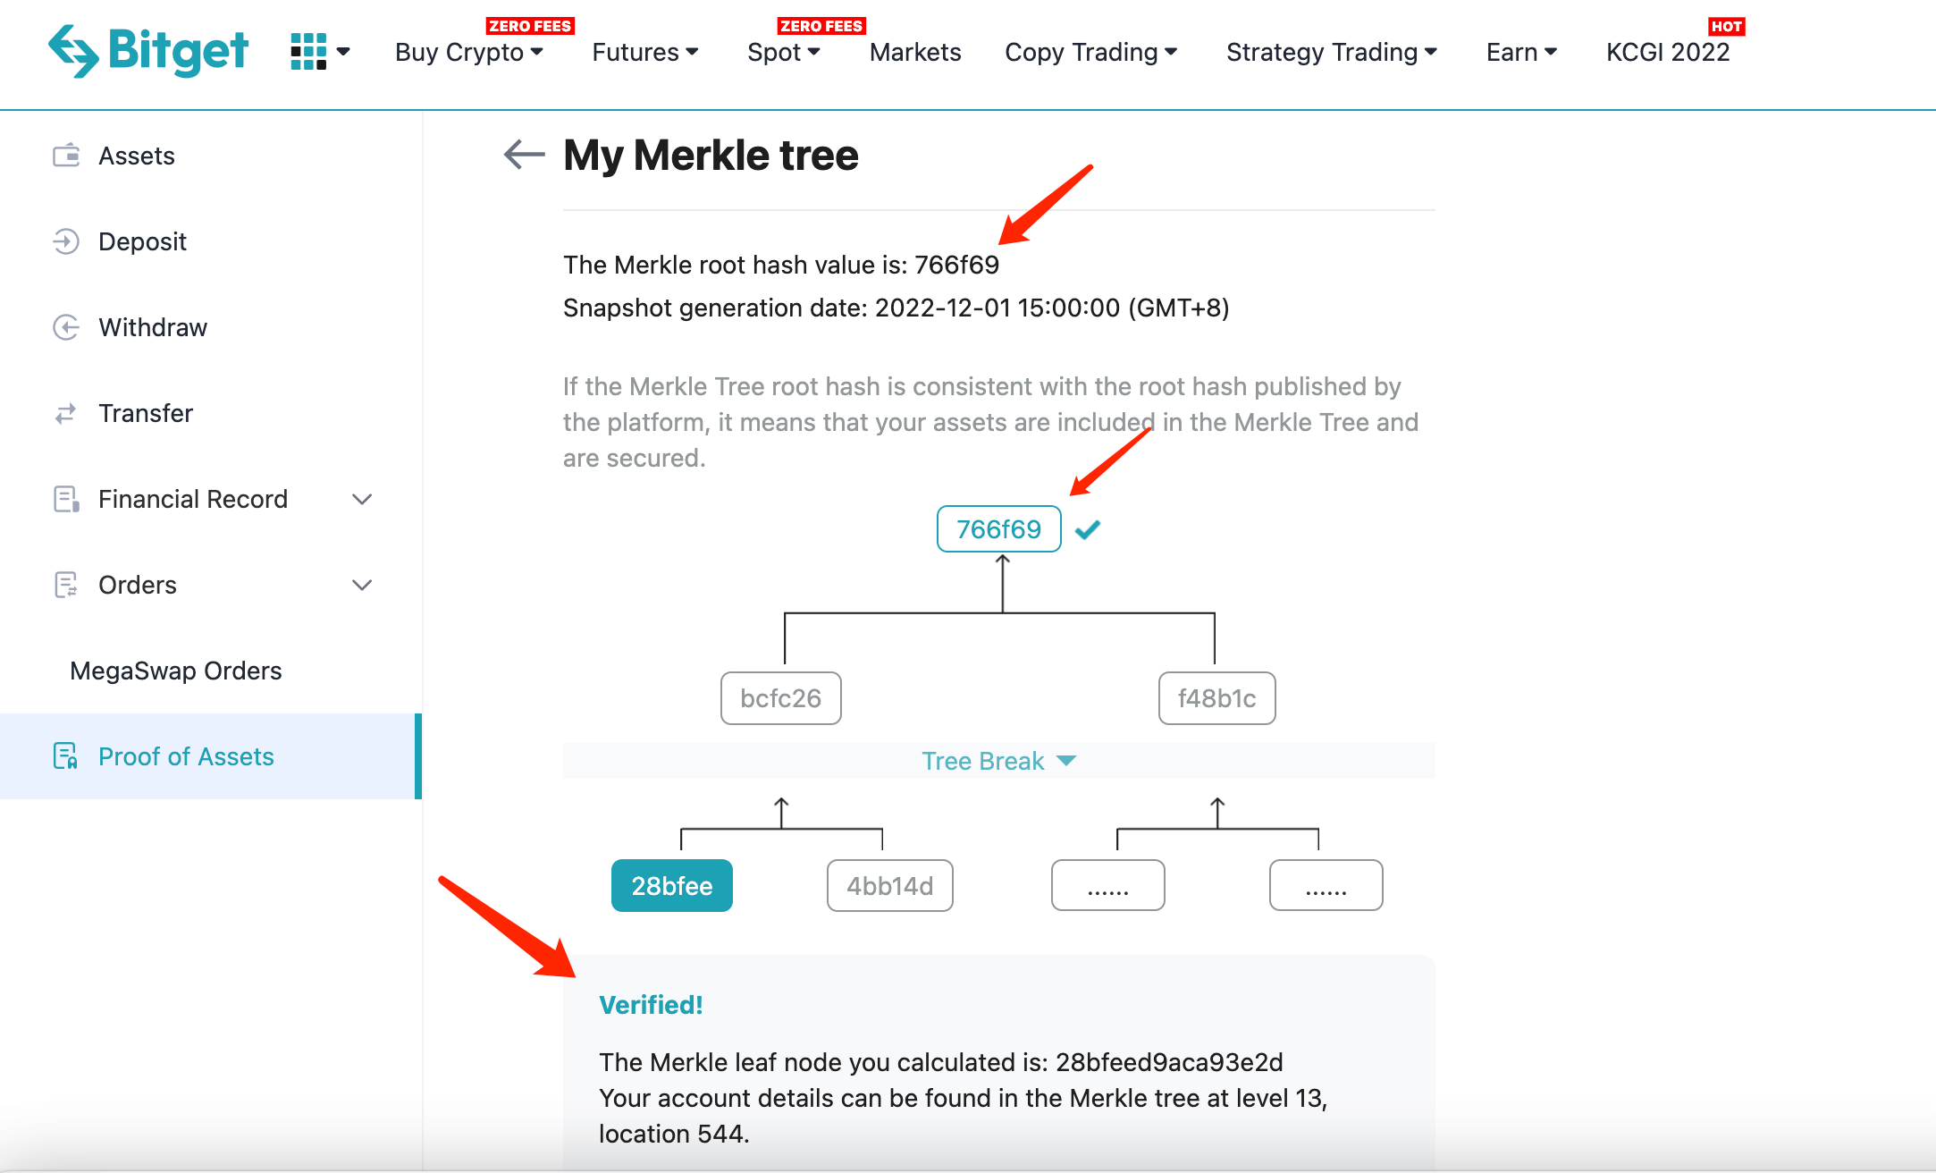
Task: Open the apps grid icon menu
Action: pos(308,52)
